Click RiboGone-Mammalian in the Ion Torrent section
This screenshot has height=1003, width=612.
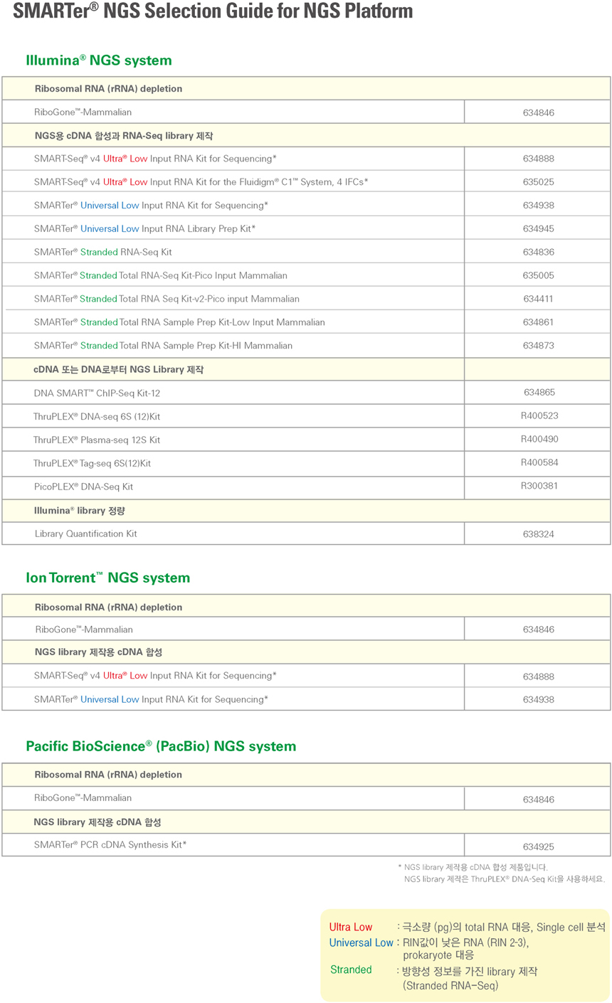coord(84,630)
